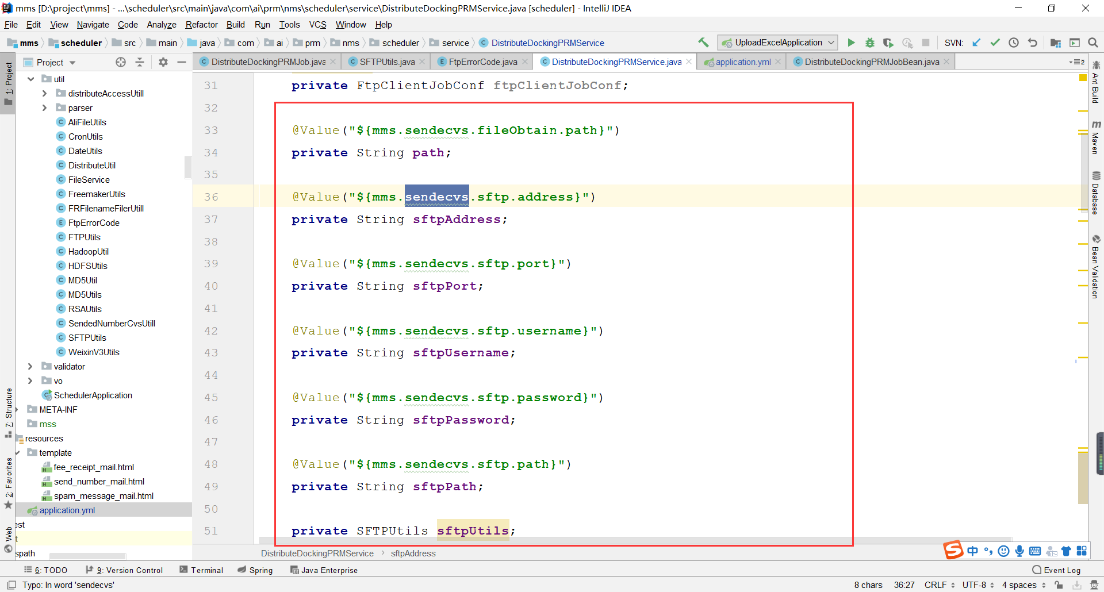Show hidden editor tabs list dropdown
The height and width of the screenshot is (592, 1104).
[1077, 62]
